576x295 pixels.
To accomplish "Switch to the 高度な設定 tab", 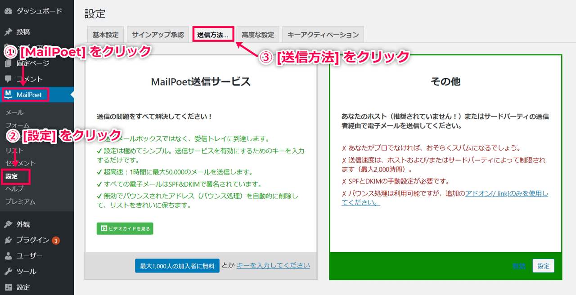I will tap(258, 35).
